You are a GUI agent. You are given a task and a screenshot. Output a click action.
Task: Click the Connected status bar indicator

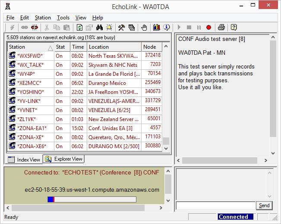click(236, 217)
